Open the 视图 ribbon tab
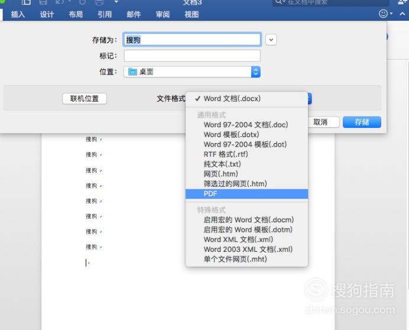This screenshot has height=330, width=409. click(191, 14)
